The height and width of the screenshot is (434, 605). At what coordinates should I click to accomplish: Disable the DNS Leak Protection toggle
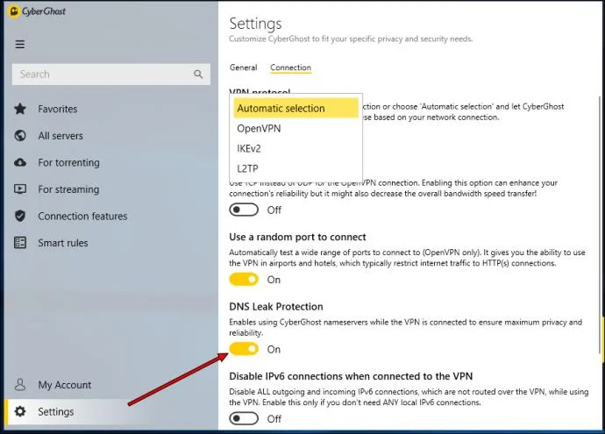coord(244,349)
